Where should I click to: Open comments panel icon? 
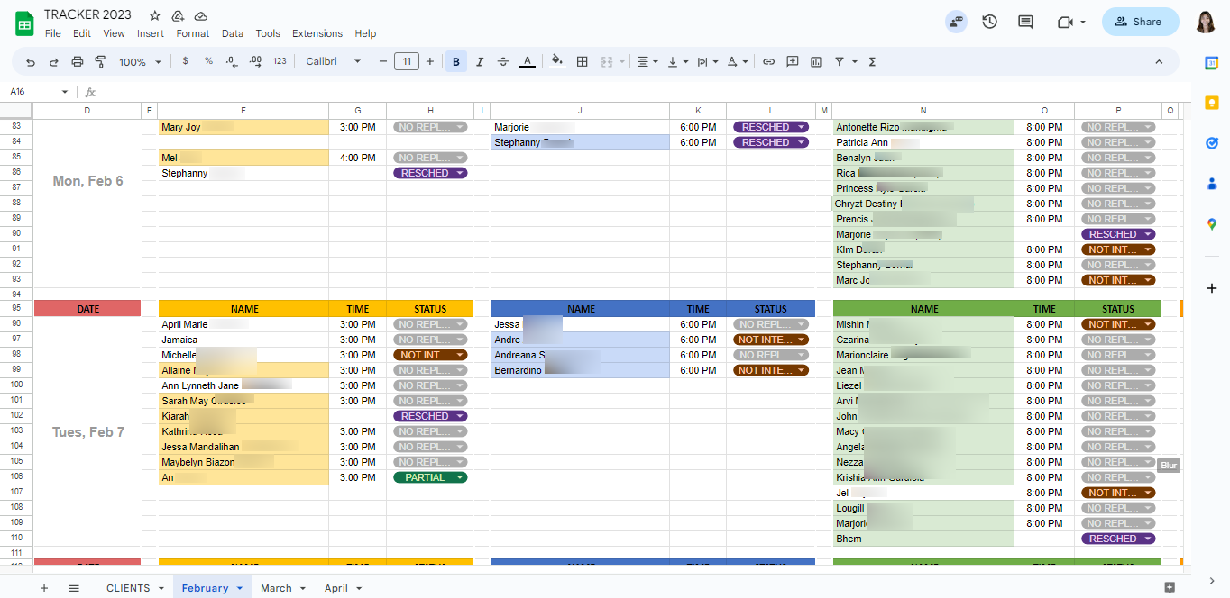[1025, 22]
